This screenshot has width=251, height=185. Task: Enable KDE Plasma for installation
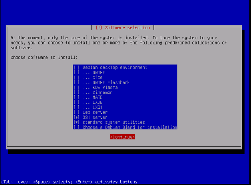coord(77,88)
